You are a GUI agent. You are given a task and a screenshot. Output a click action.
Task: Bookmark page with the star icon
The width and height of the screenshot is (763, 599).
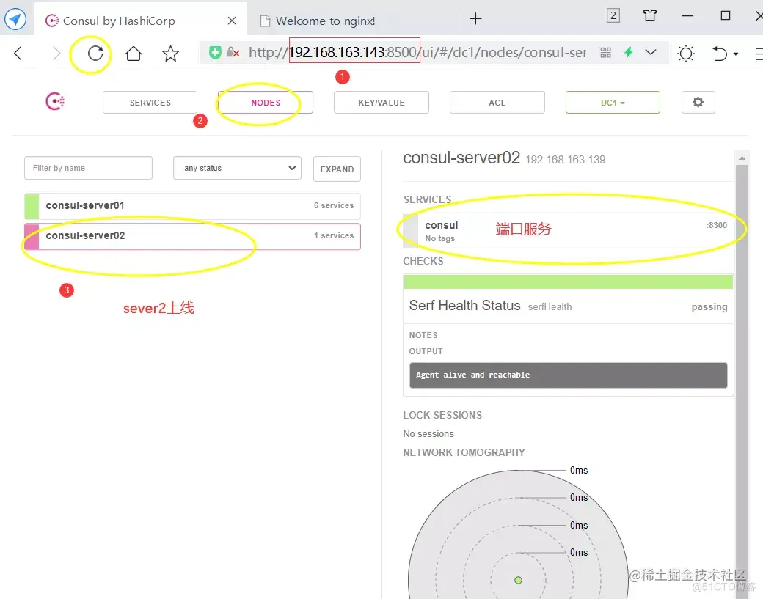click(170, 53)
